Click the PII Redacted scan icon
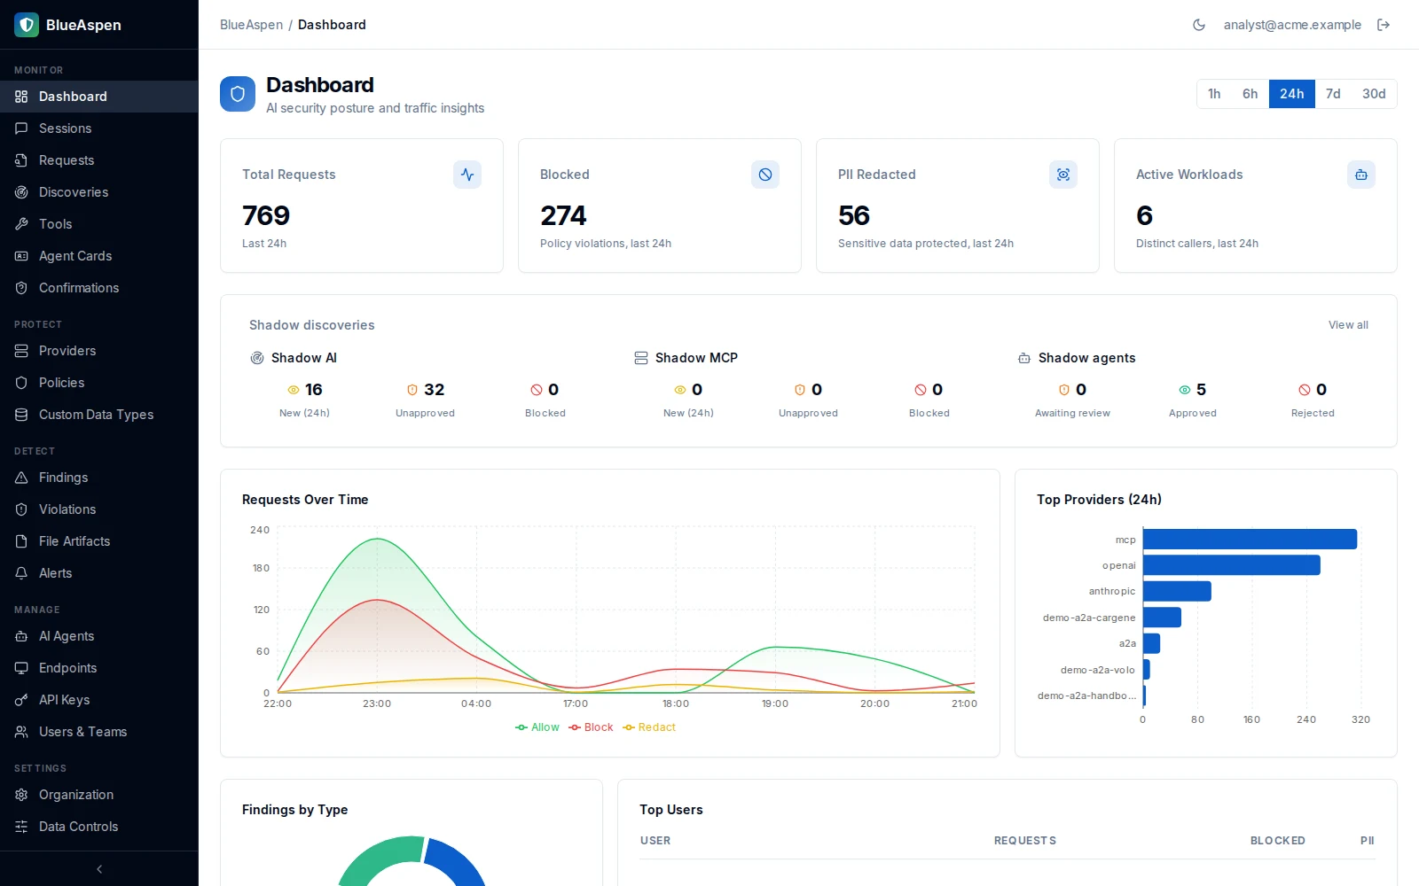 pos(1063,175)
